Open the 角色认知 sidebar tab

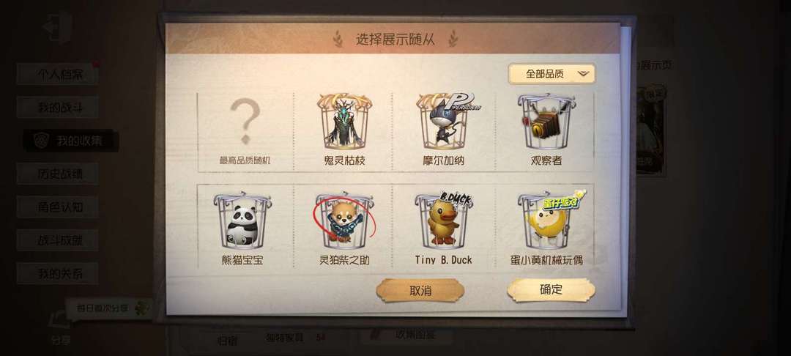coord(58,207)
